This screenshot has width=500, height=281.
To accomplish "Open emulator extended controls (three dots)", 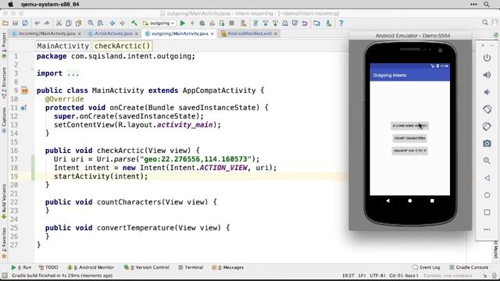I will click(x=487, y=229).
